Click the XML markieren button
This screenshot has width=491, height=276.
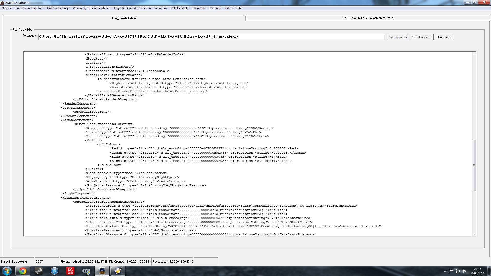[398, 37]
